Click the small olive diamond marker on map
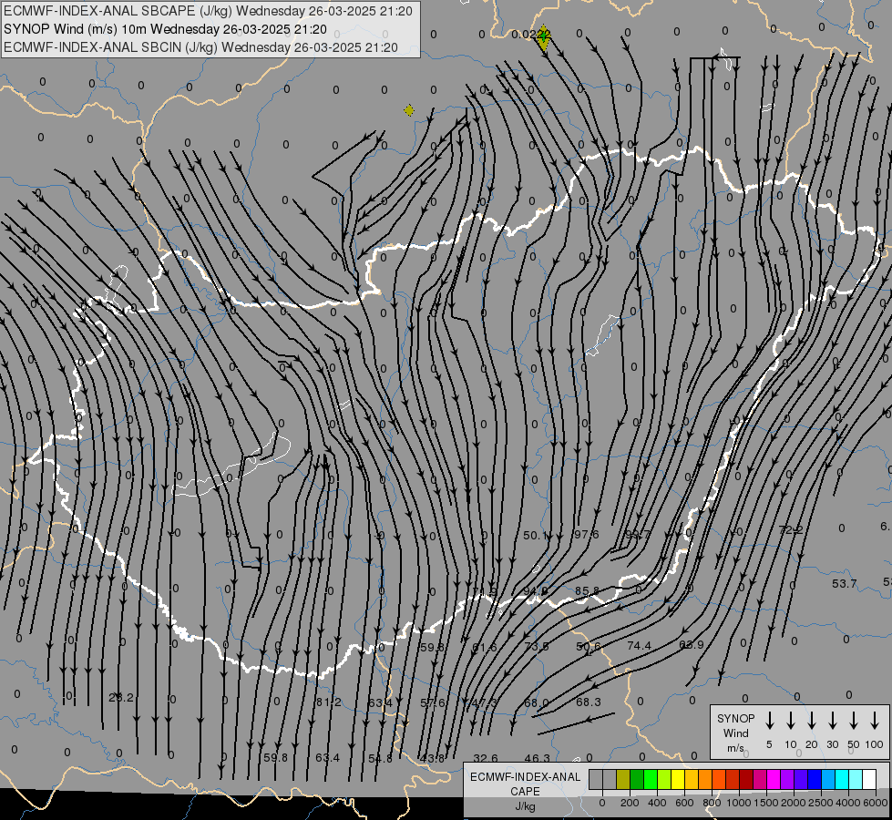892x820 pixels. click(x=409, y=110)
